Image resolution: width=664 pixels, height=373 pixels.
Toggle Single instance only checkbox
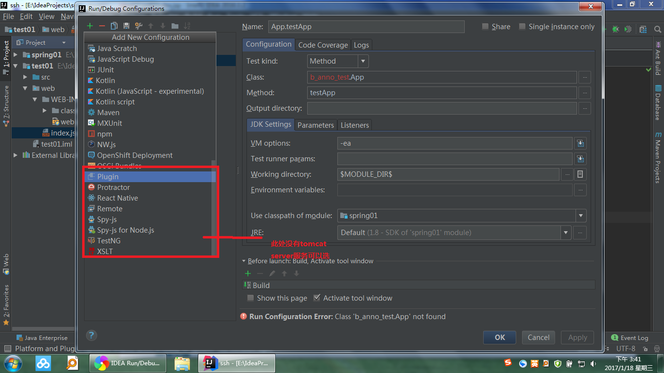click(x=523, y=27)
